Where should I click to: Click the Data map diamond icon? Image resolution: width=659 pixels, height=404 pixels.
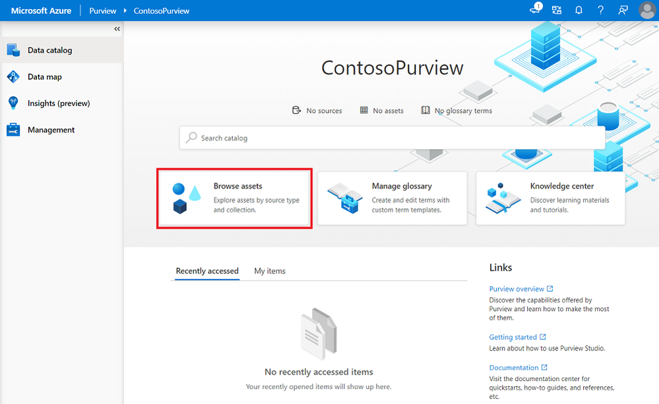(x=13, y=76)
